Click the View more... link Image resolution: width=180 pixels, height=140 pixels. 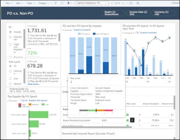point(34,84)
